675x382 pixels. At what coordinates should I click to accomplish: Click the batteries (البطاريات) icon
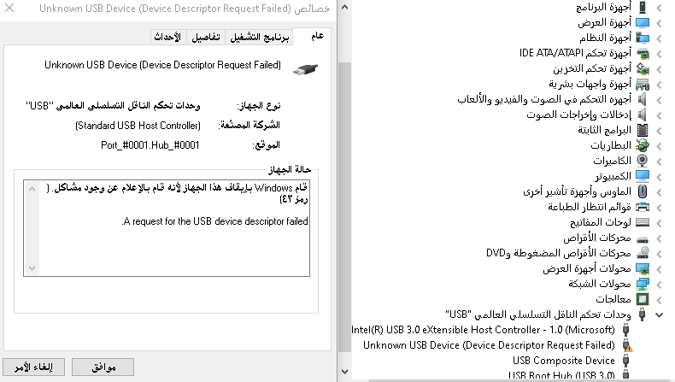(x=643, y=145)
